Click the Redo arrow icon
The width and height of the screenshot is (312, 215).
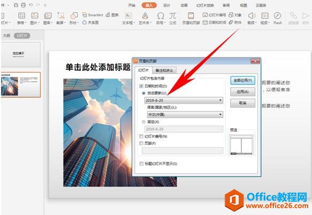pos(38,5)
